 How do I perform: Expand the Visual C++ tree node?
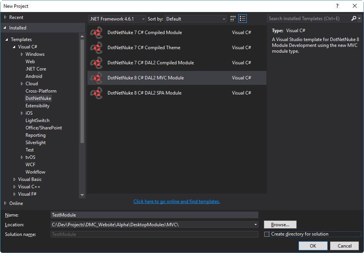(x=14, y=187)
